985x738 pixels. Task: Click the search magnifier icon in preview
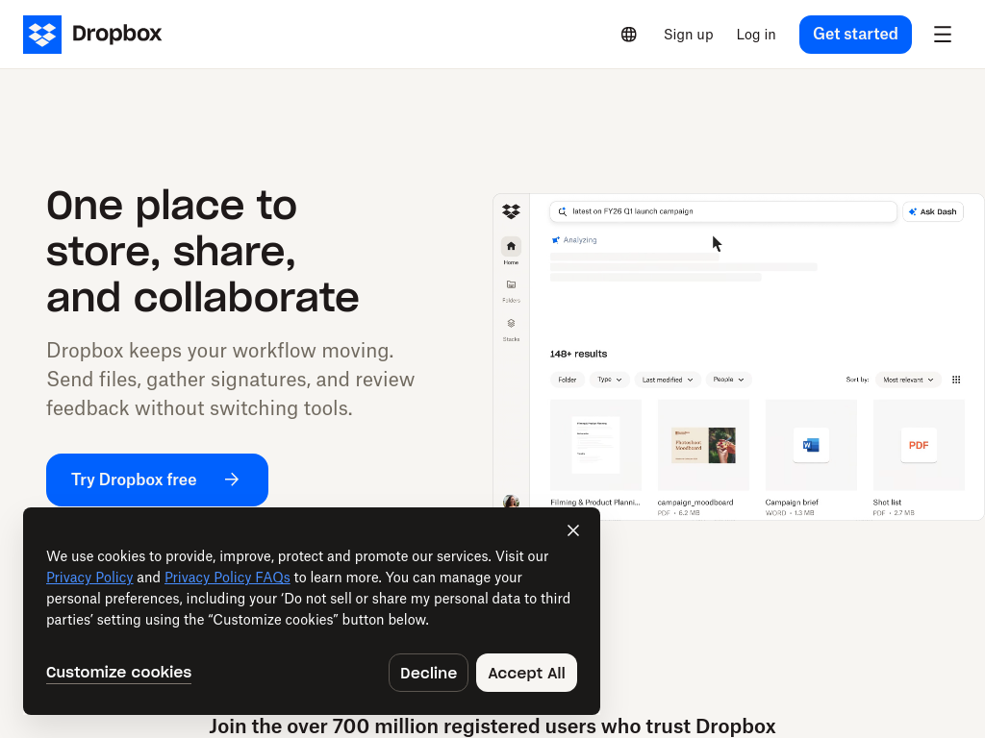coord(562,212)
